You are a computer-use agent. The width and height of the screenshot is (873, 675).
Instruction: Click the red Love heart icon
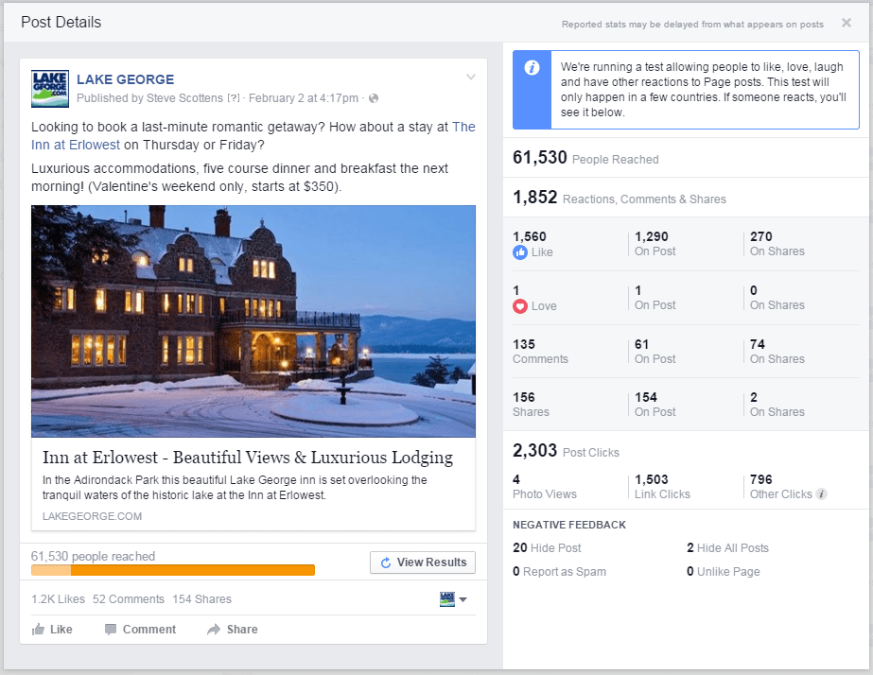[520, 306]
